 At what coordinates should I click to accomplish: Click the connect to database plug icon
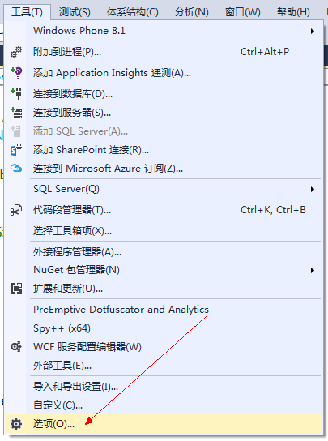pos(16,94)
